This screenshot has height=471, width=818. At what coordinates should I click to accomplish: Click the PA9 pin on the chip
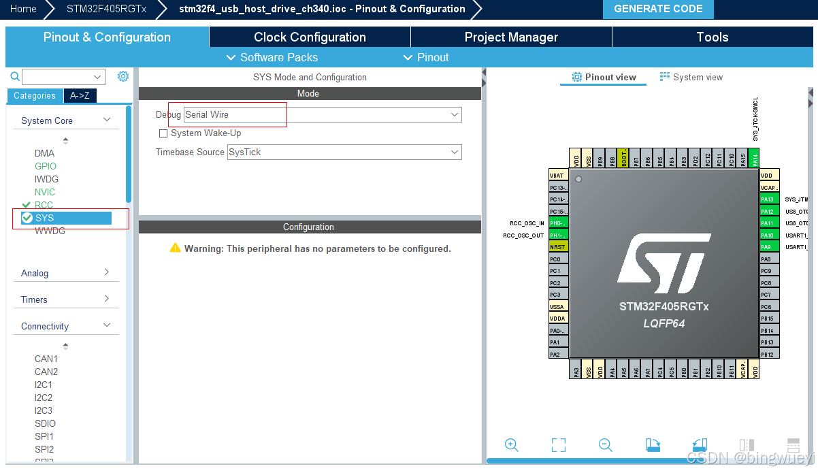(769, 247)
